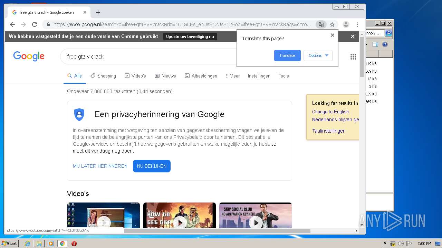Click the translate icon in address bar
The width and height of the screenshot is (442, 248).
click(321, 24)
